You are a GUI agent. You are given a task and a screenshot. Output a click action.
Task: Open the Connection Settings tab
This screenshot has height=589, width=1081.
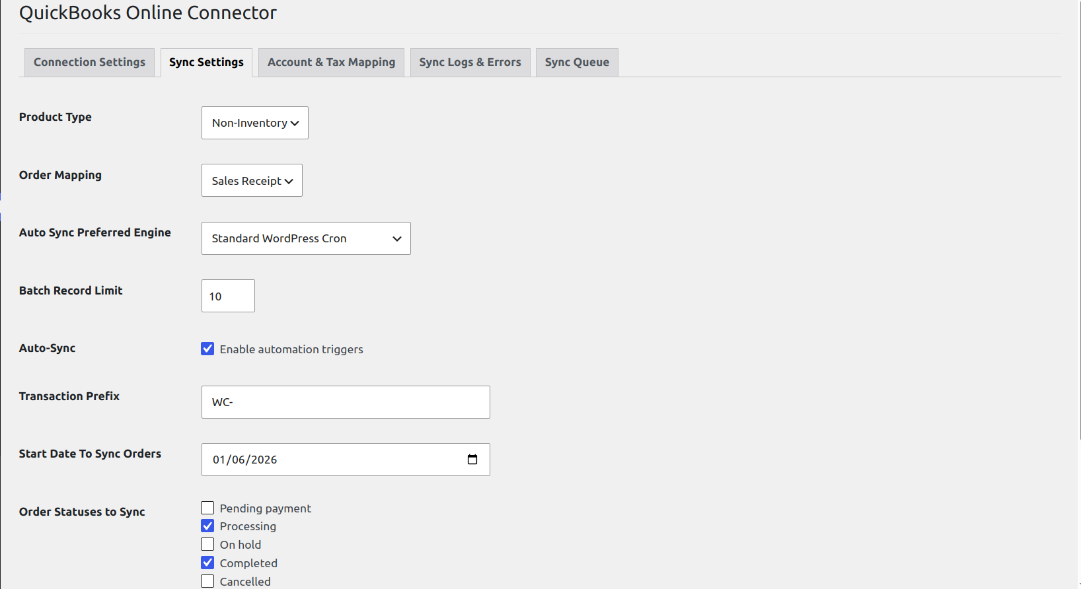89,62
